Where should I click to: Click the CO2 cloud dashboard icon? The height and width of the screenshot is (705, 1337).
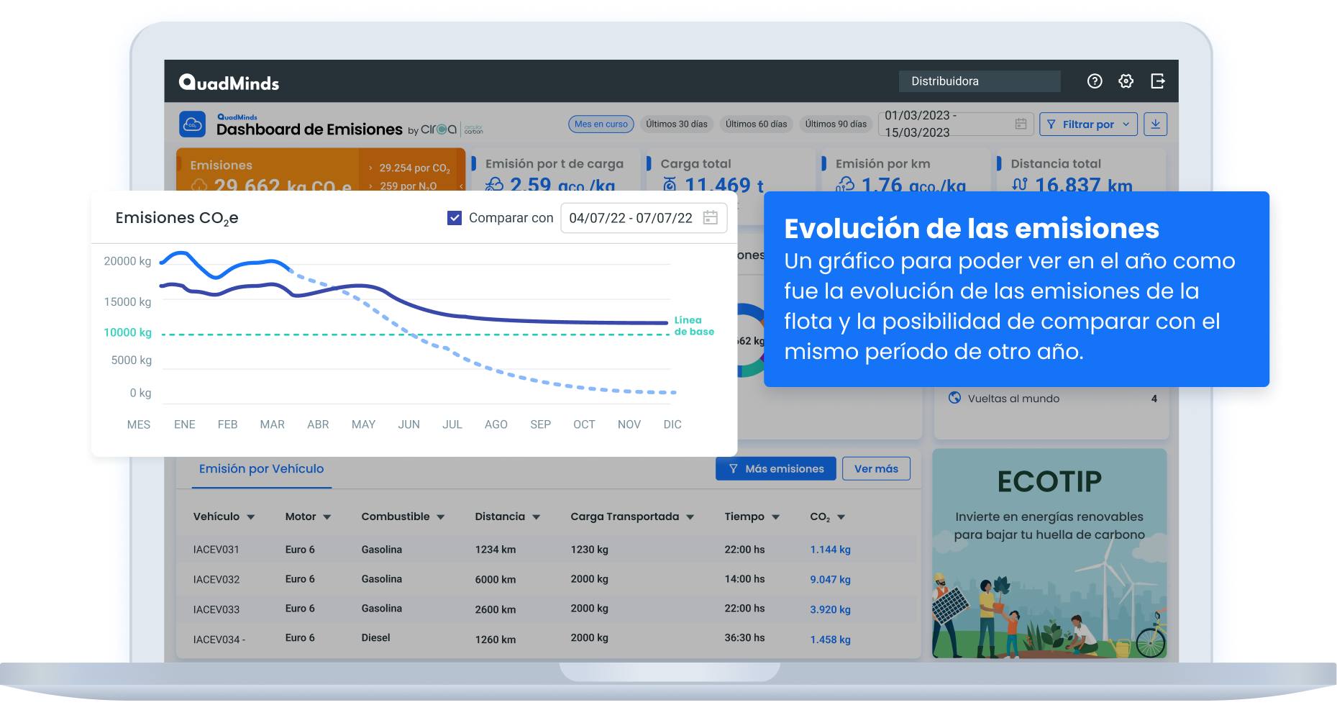tap(192, 124)
